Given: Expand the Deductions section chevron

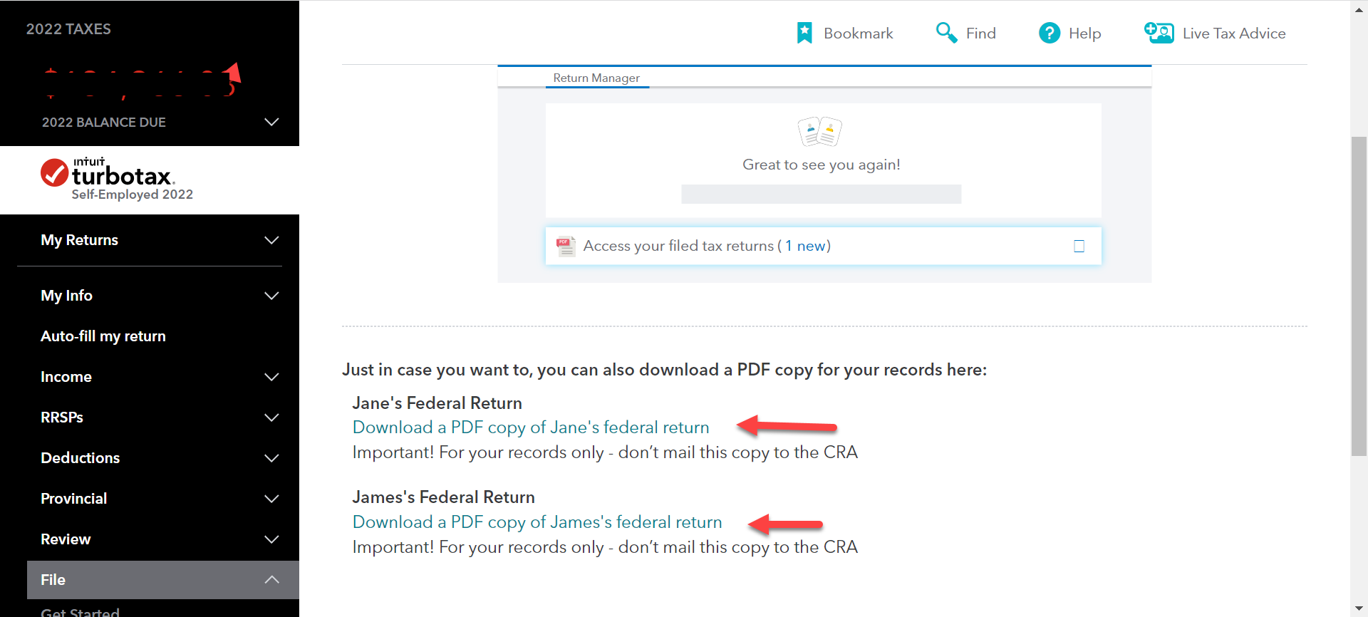Looking at the screenshot, I should click(x=271, y=458).
